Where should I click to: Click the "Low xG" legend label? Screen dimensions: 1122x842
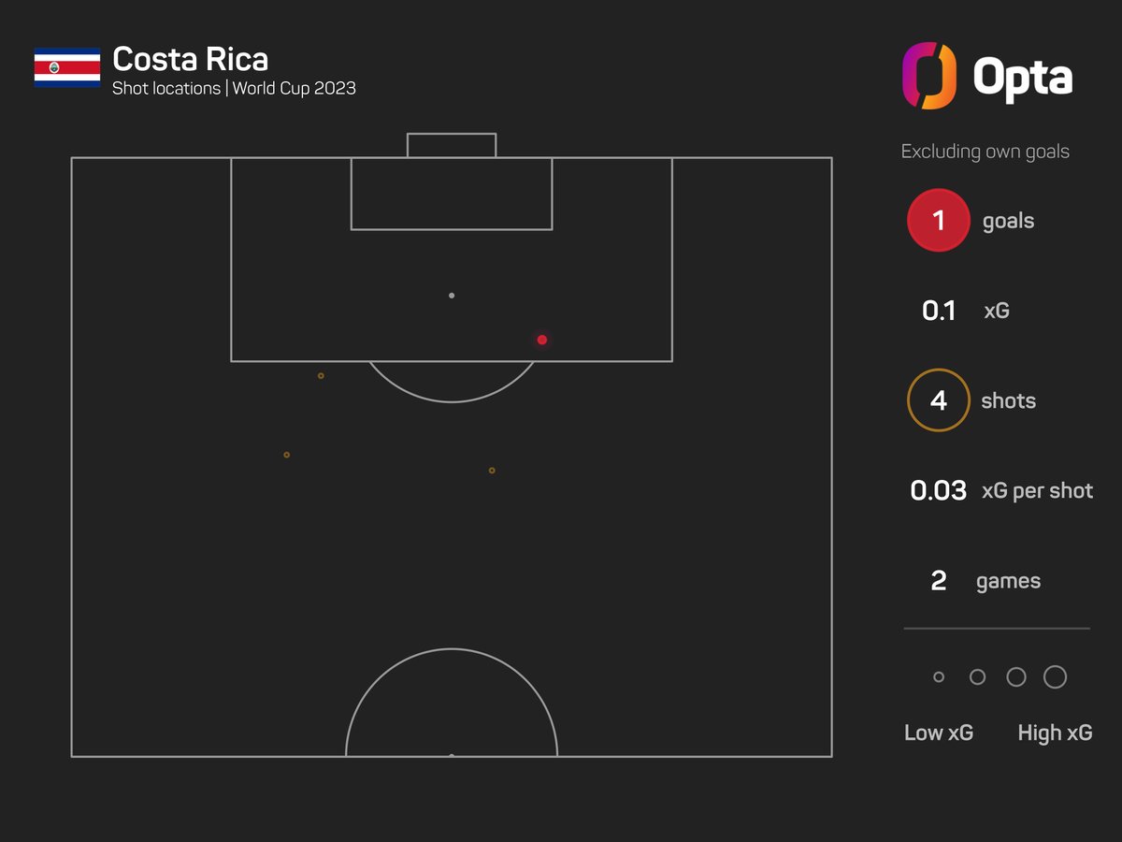(938, 733)
